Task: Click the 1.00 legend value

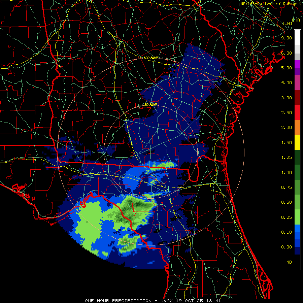Action: (x=287, y=173)
